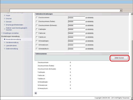Click the scrollbar up arrow
This screenshot has height=100, width=133.
click(x=132, y=14)
